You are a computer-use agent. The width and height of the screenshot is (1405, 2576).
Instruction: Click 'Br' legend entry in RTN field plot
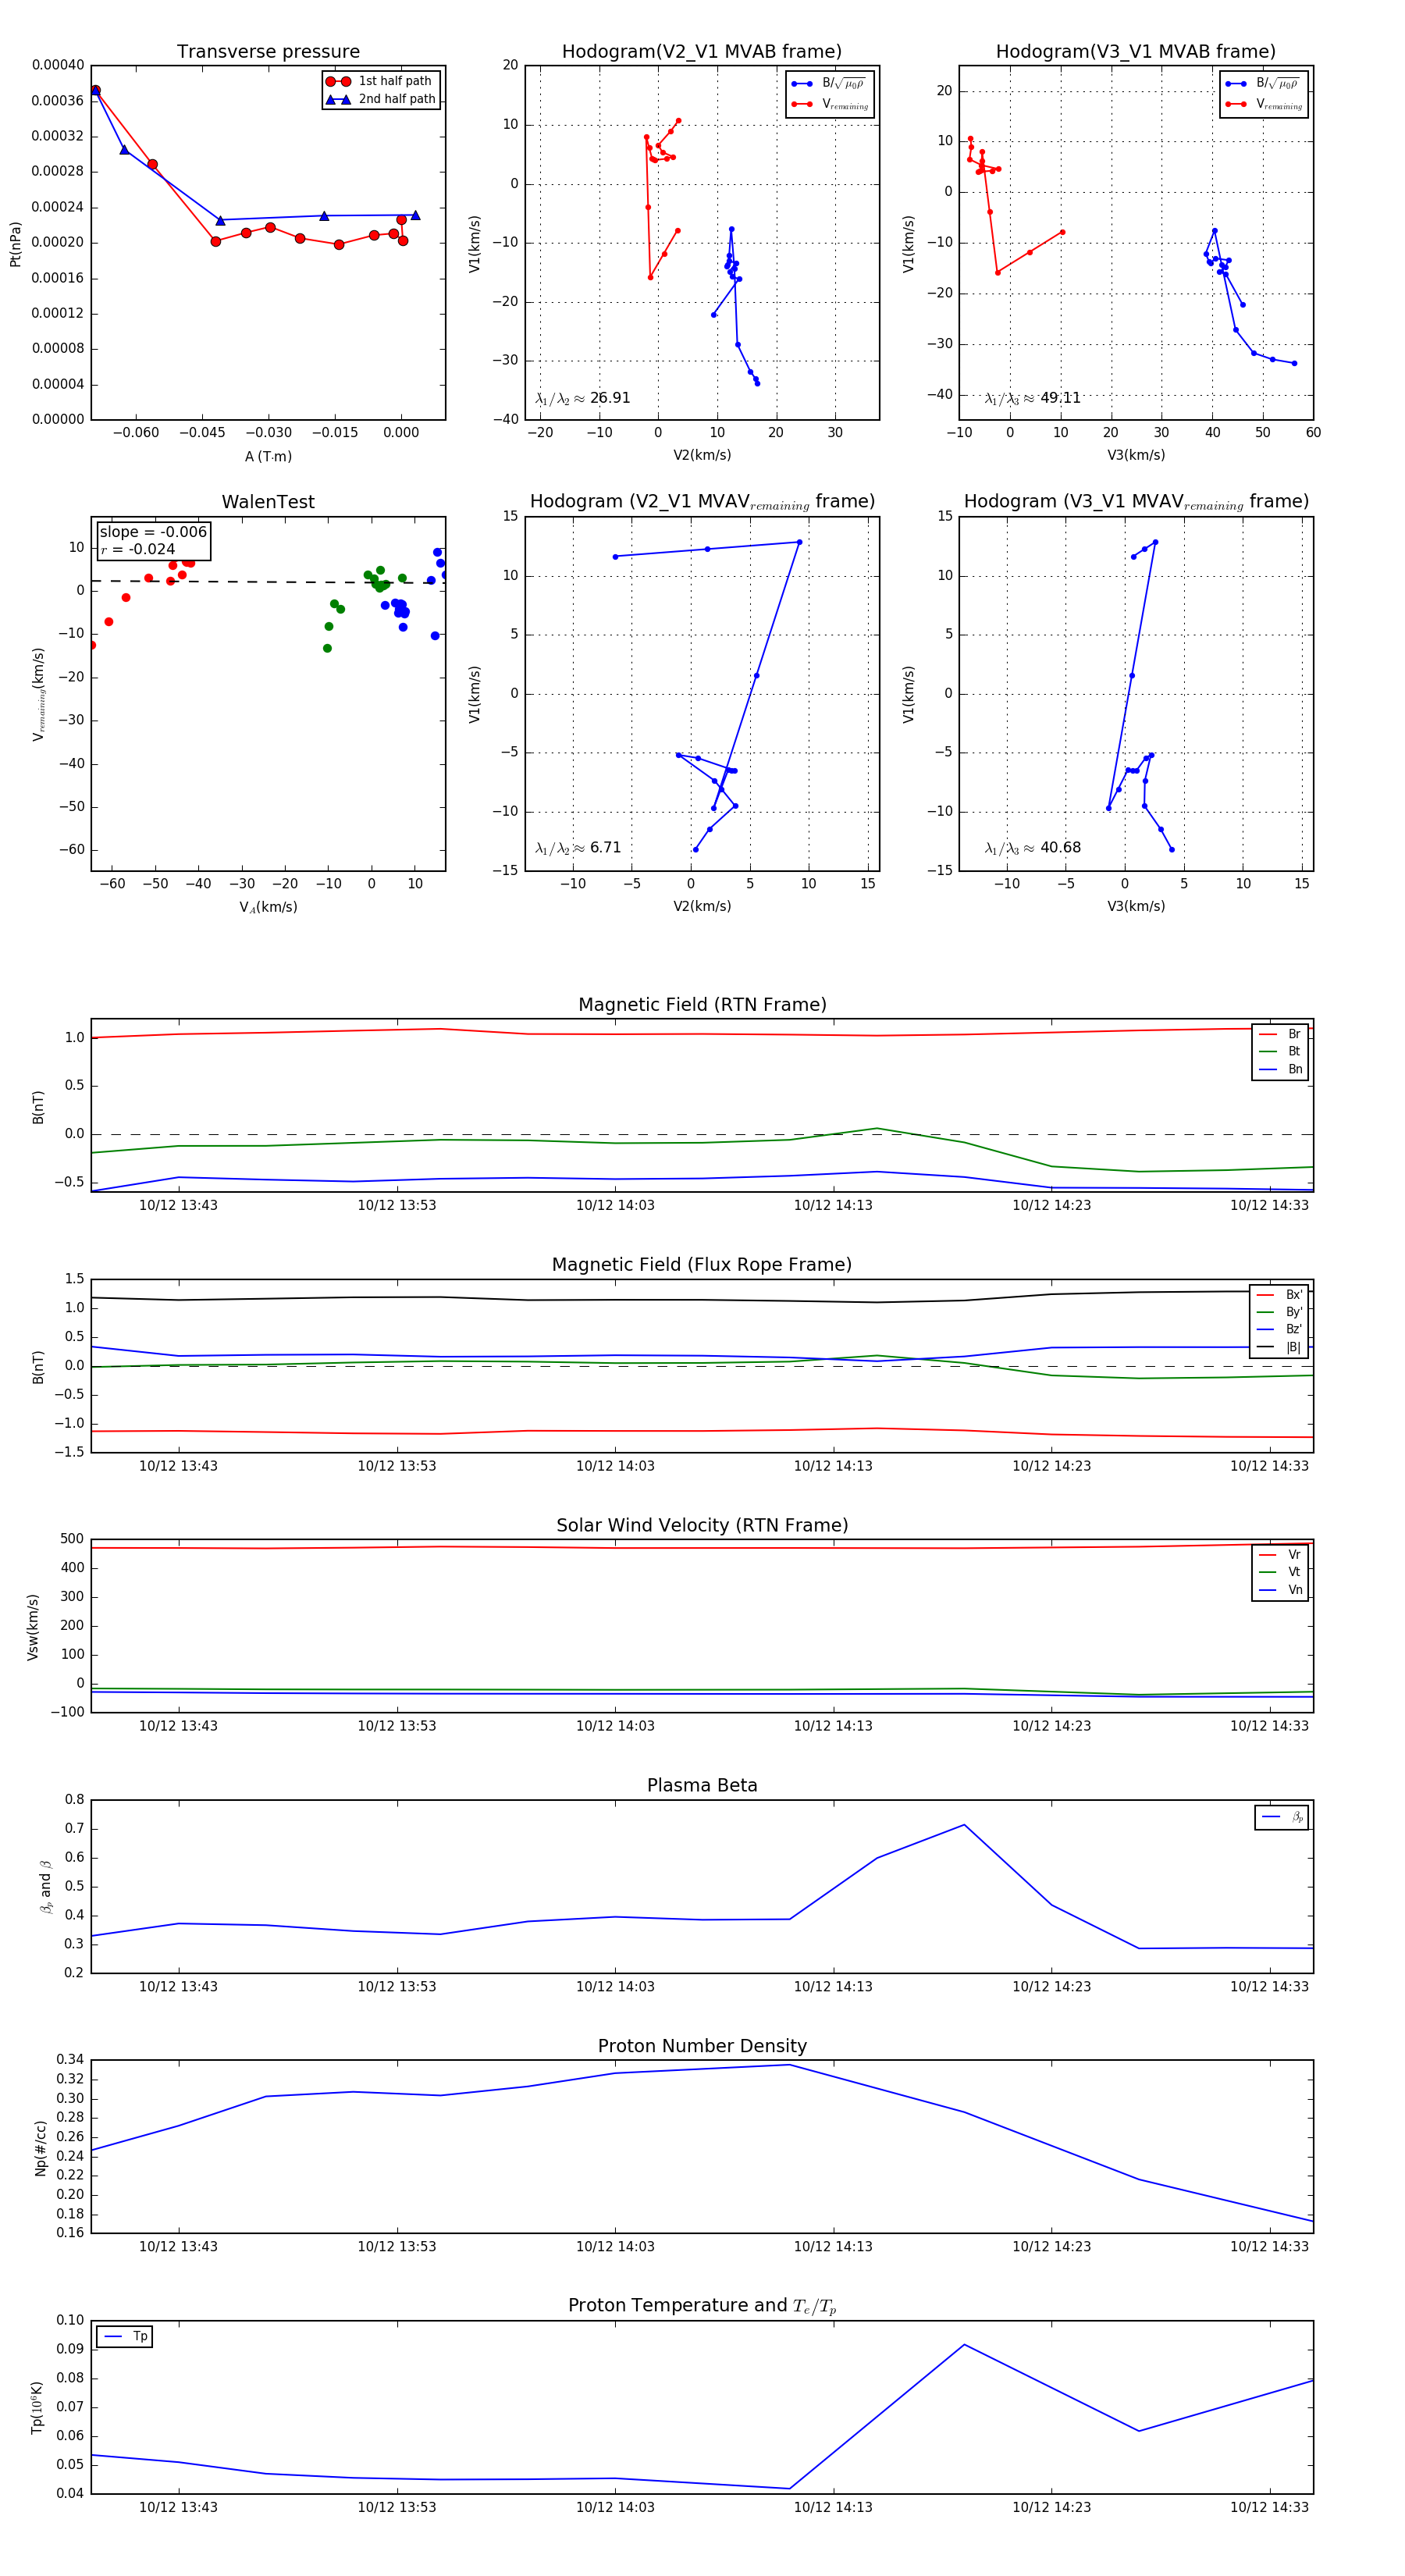click(1281, 1034)
